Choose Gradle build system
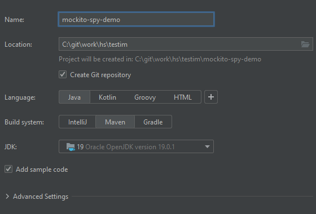This screenshot has width=316, height=214. 153,122
